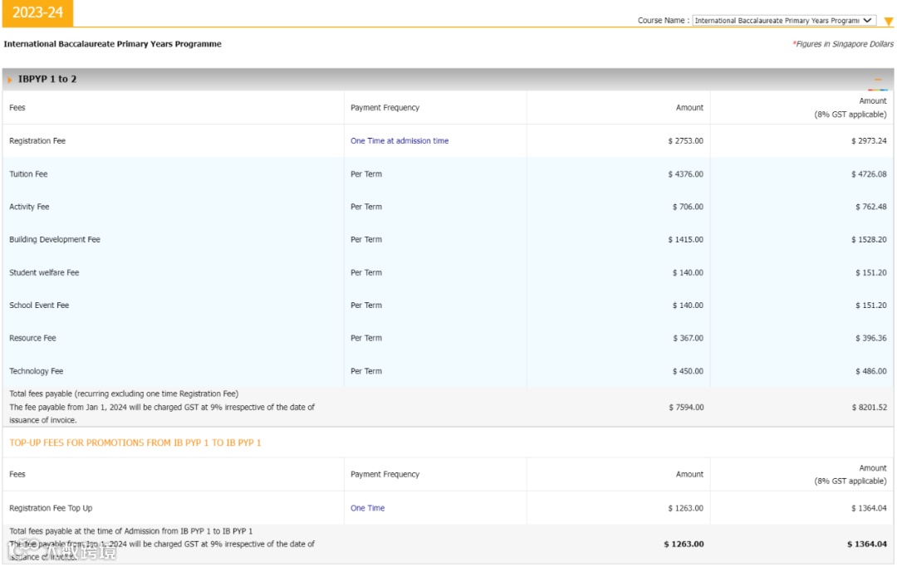Click the '$ 4376.00' tuition amount
This screenshot has height=567, width=897.
[685, 174]
